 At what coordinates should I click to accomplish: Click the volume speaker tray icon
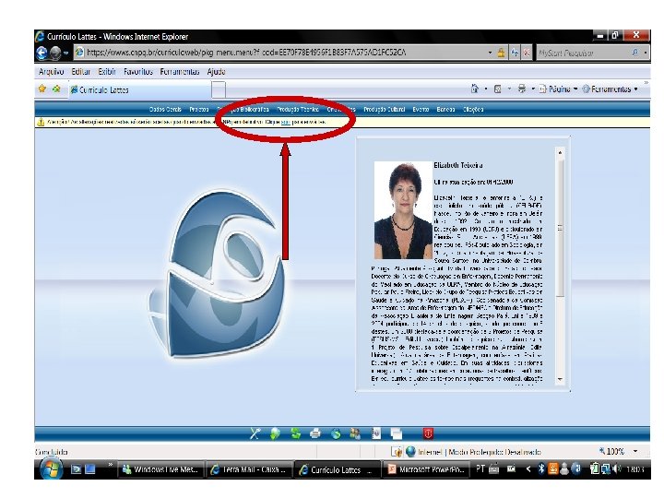tap(617, 469)
